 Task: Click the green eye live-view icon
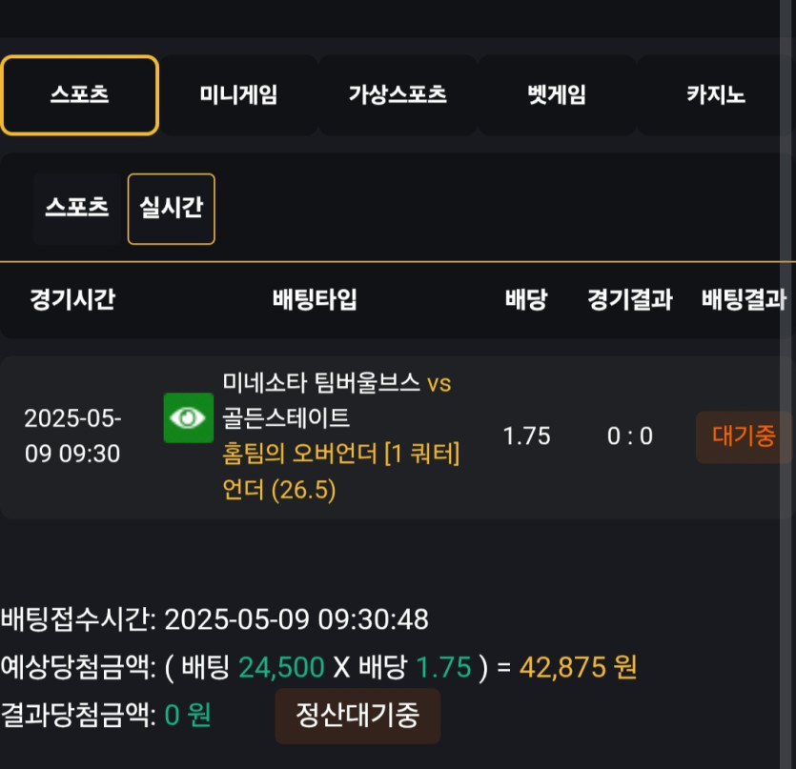click(x=189, y=417)
